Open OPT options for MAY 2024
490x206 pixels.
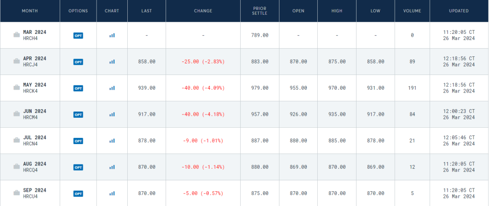coord(78,88)
